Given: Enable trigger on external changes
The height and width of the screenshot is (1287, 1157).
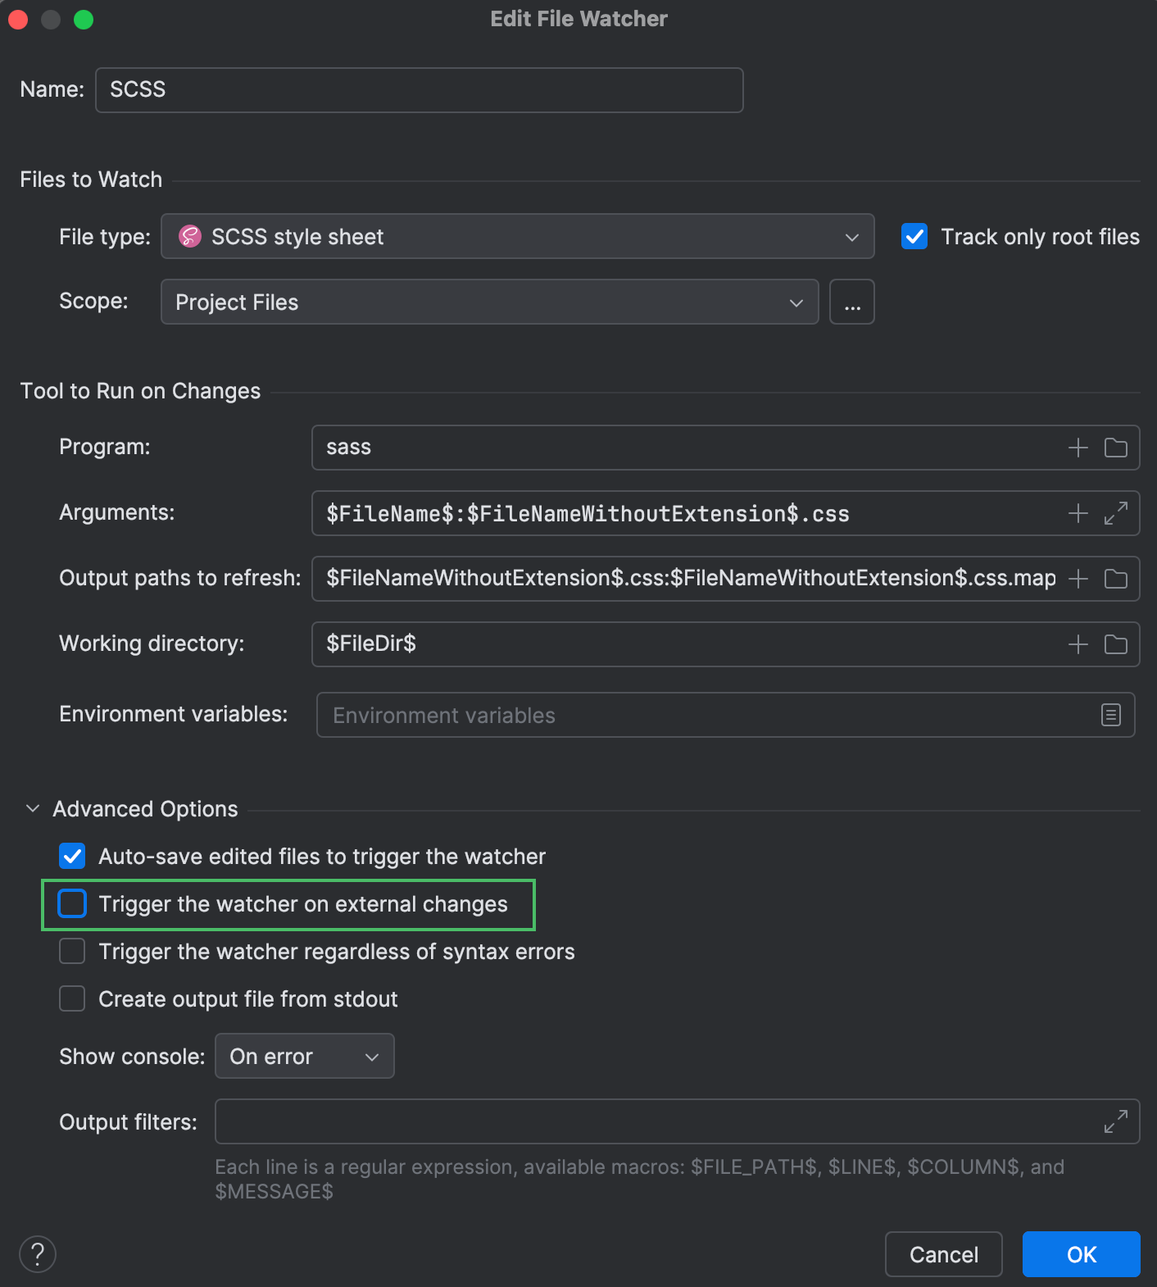Looking at the screenshot, I should [x=72, y=903].
